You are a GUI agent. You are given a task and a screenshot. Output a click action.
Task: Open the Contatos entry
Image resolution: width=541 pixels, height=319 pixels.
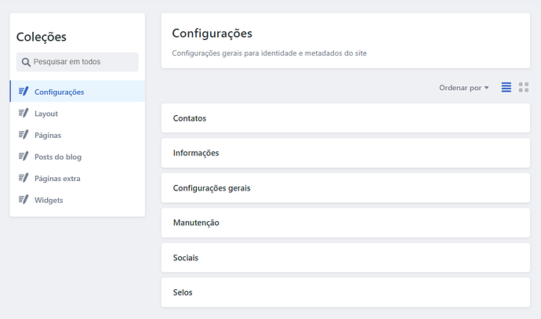pos(345,118)
